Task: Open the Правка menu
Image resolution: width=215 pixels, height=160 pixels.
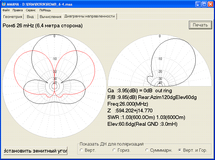Action: [x=18, y=10]
